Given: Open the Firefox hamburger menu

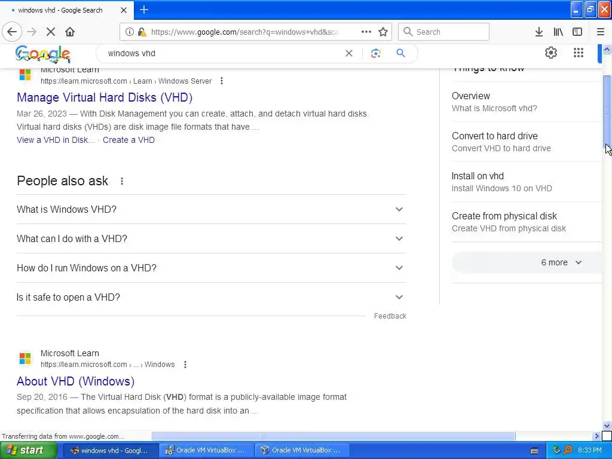Looking at the screenshot, I should 601,32.
